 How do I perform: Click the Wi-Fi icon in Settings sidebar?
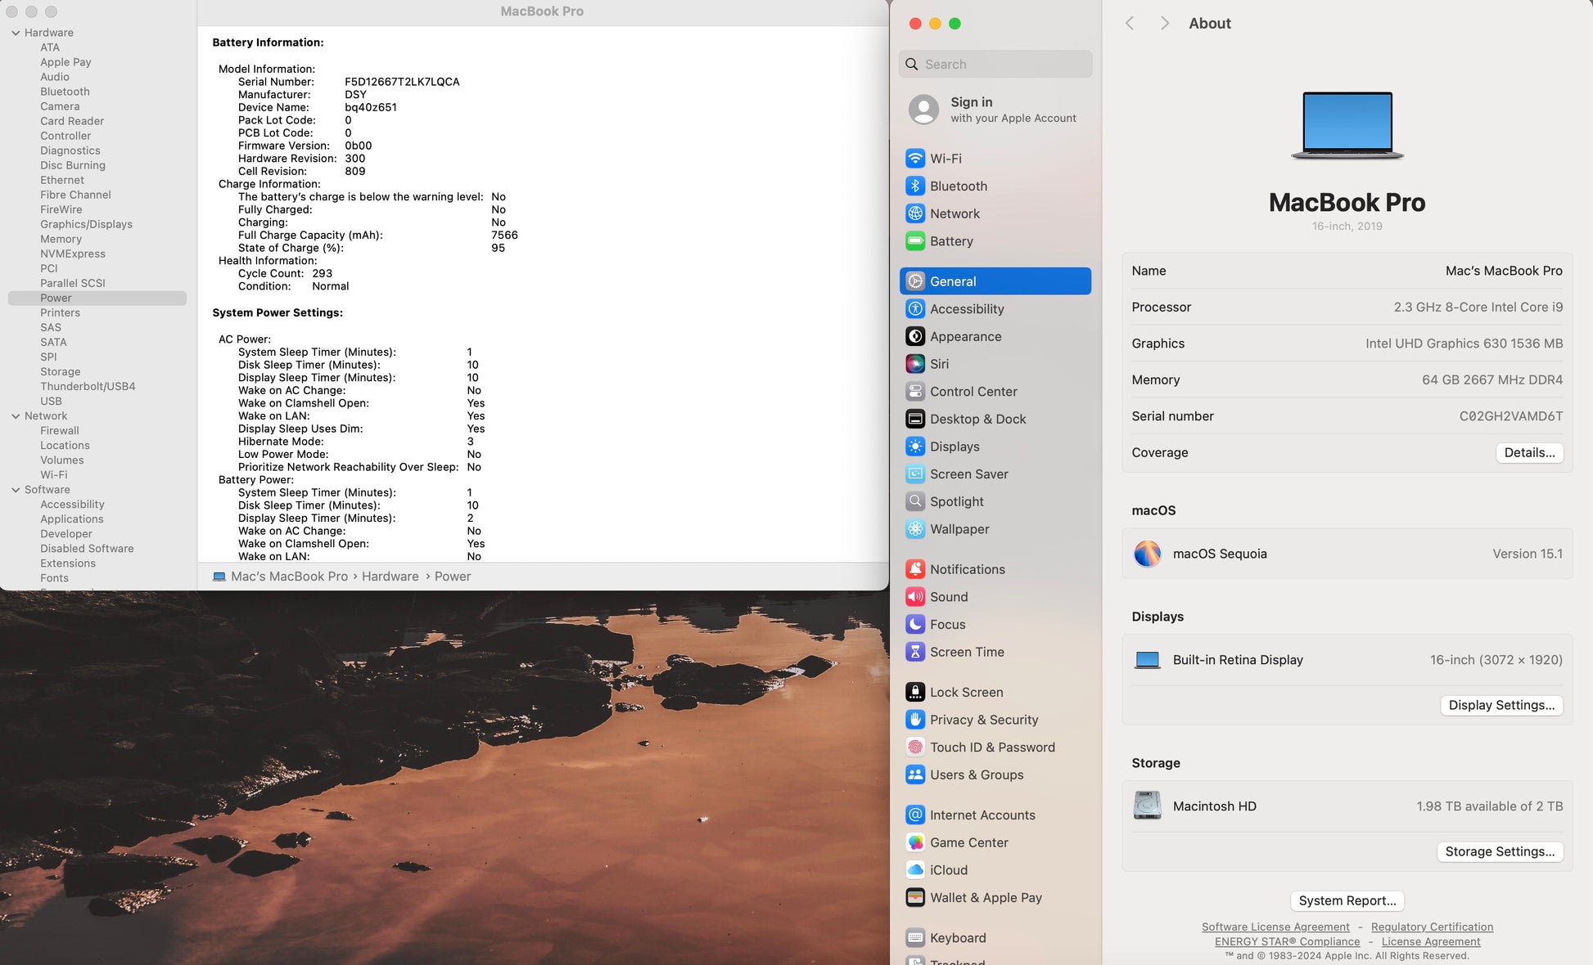click(x=915, y=159)
